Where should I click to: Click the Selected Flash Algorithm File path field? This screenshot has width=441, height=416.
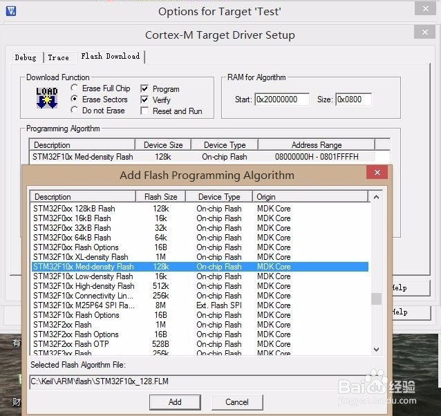[206, 381]
